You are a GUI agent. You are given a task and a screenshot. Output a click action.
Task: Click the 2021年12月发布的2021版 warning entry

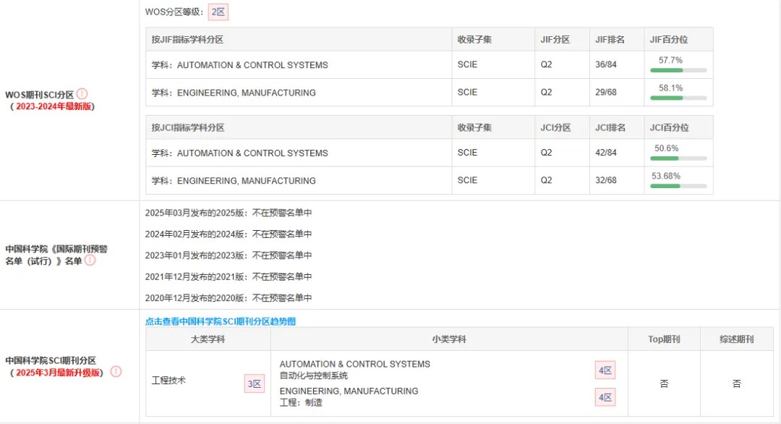(228, 276)
